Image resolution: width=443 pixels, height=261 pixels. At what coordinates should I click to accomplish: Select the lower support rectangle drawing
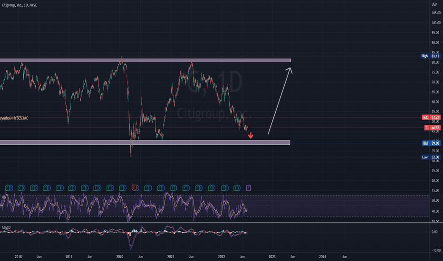tap(145, 142)
